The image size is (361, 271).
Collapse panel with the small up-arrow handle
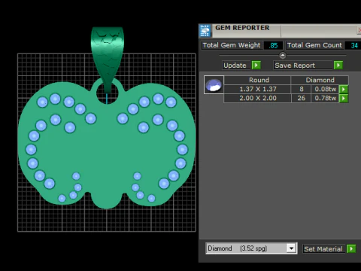283,55
